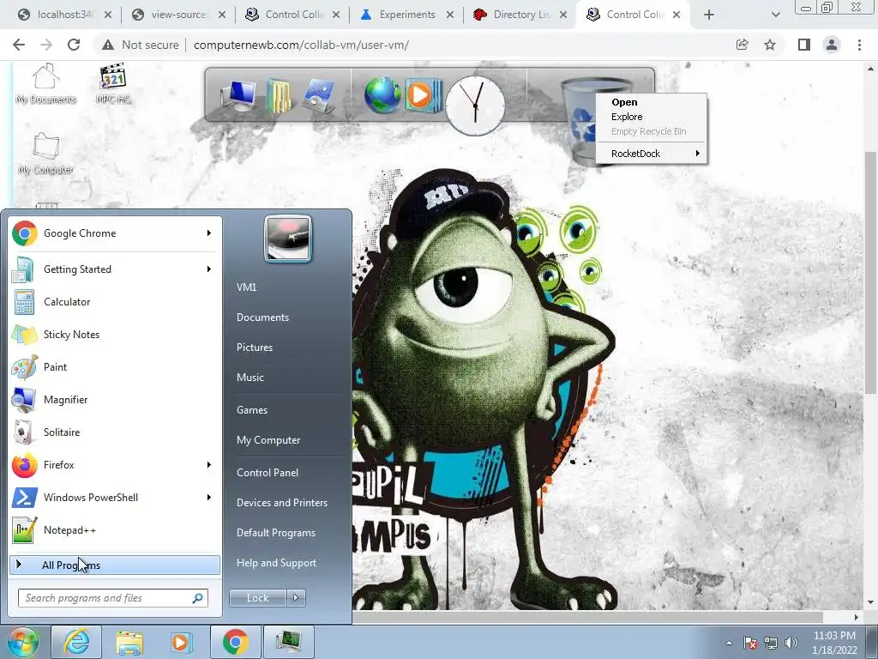Bookmark this page with the star icon
This screenshot has width=878, height=659.
[x=770, y=45]
